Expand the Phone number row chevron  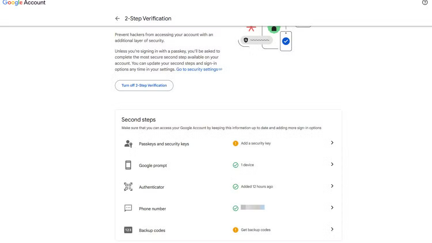point(332,208)
